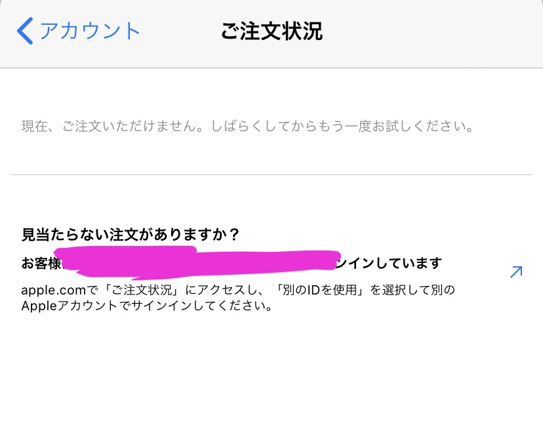Tap the Appleアカウントでサインインしてください line
Screen dimensions: 543x444
click(x=147, y=306)
